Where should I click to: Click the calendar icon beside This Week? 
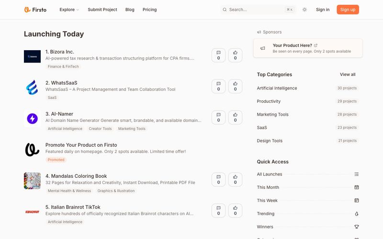click(357, 200)
